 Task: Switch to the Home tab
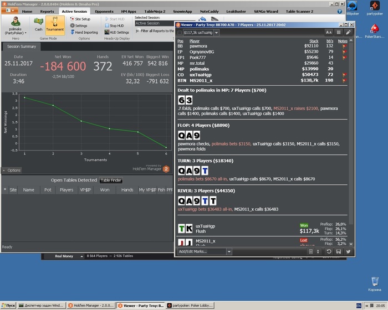27,12
